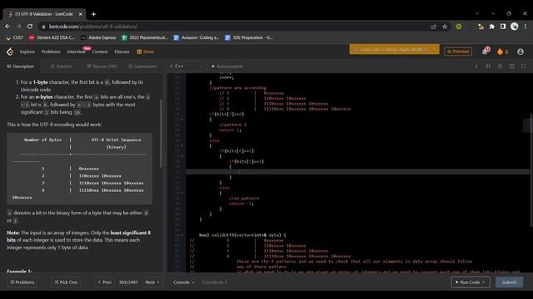Expand the Contribute option
Screen dimensions: 533x299
click(x=214, y=282)
